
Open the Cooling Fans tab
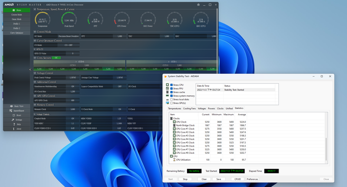(189, 108)
